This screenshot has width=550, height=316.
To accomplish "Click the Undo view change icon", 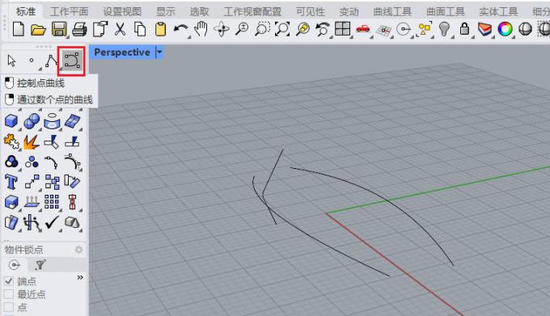I will point(323,29).
